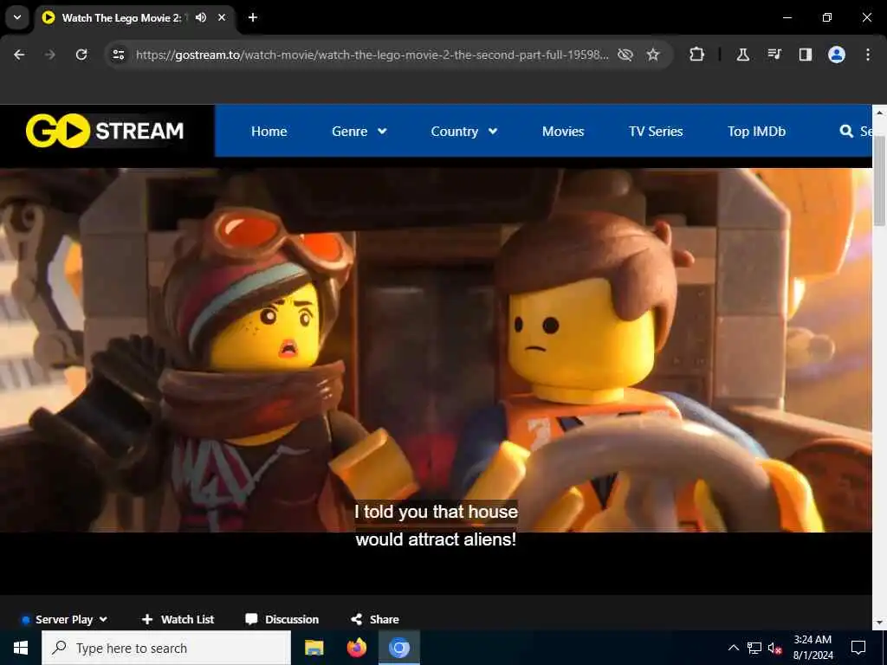Bookmark this page with star icon
Image resolution: width=887 pixels, height=665 pixels.
click(x=653, y=55)
